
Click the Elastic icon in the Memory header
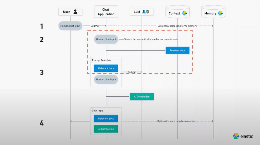(x=220, y=13)
